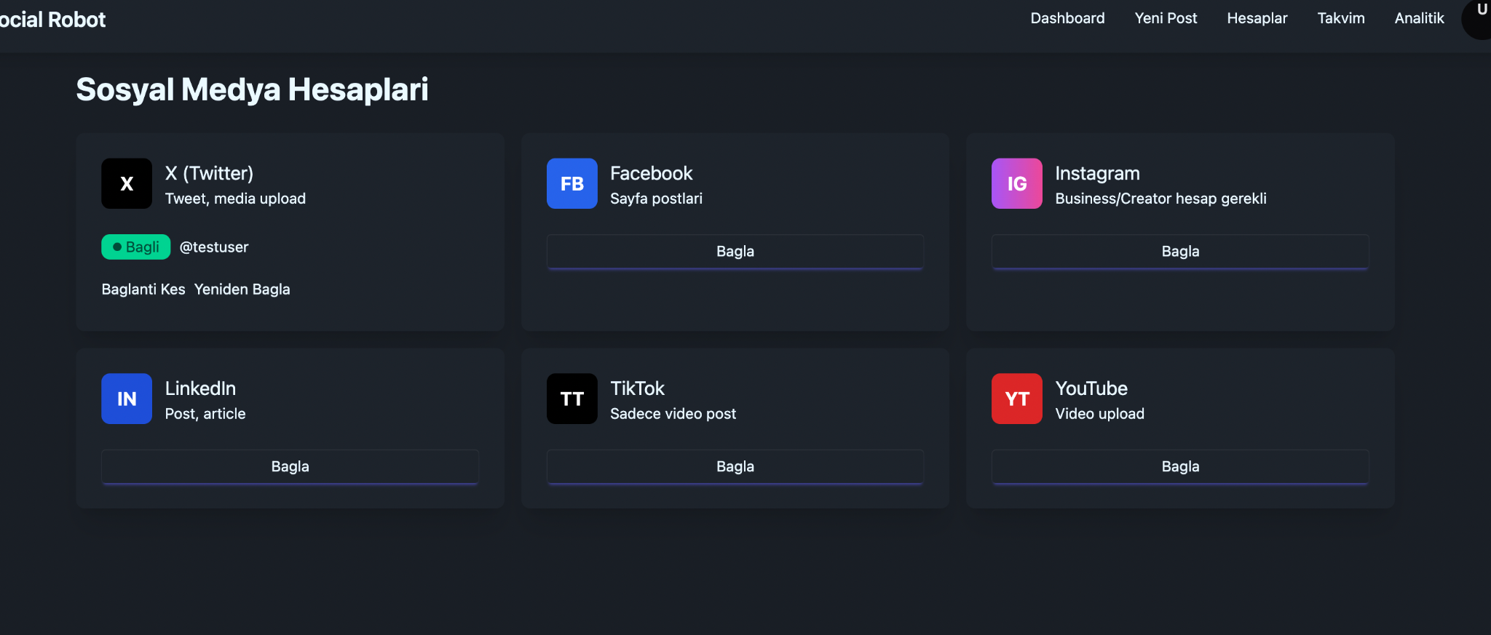Image resolution: width=1491 pixels, height=635 pixels.
Task: Open the Takvim calendar page
Action: 1341,18
